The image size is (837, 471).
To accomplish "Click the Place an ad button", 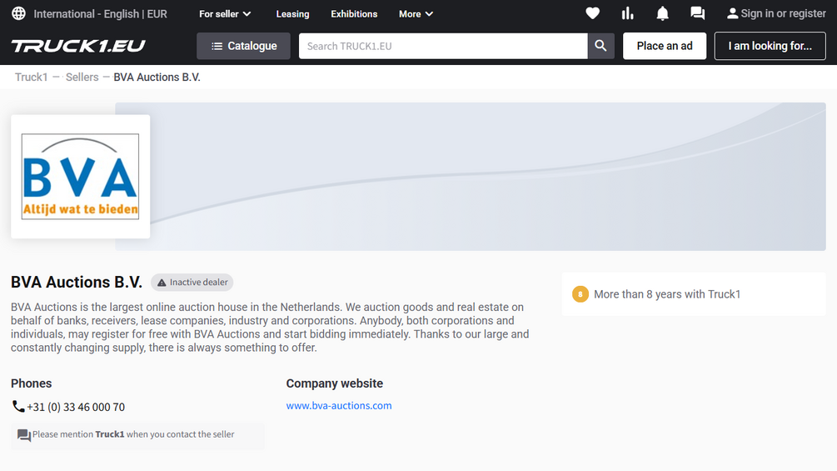I will point(665,46).
